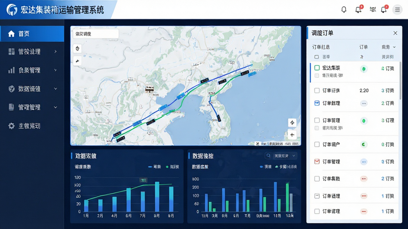Open the second sidebar item below 首页
This screenshot has height=229, width=408.
coord(32,52)
